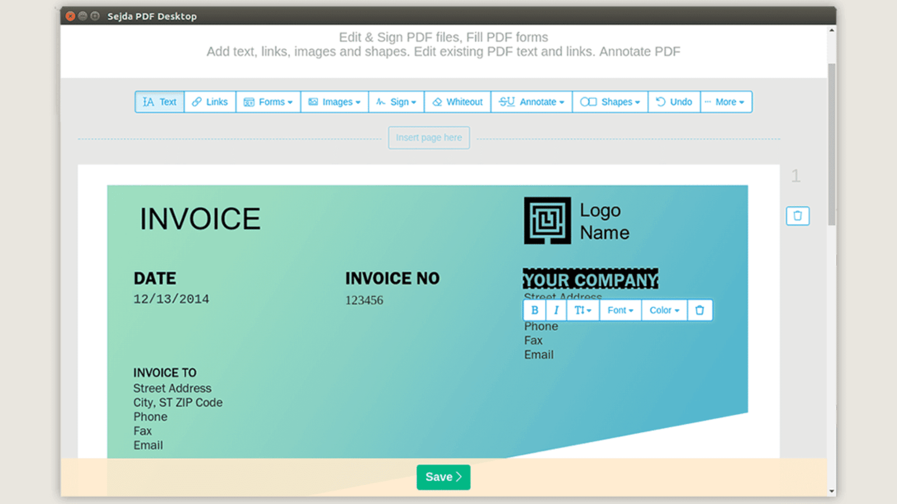897x504 pixels.
Task: Click the maze logo image
Action: click(x=547, y=220)
